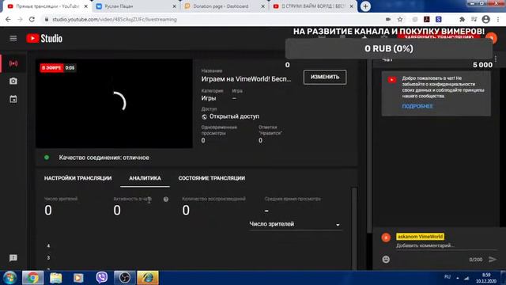Go back with the browser back arrow
This screenshot has width=506, height=285.
click(x=8, y=19)
